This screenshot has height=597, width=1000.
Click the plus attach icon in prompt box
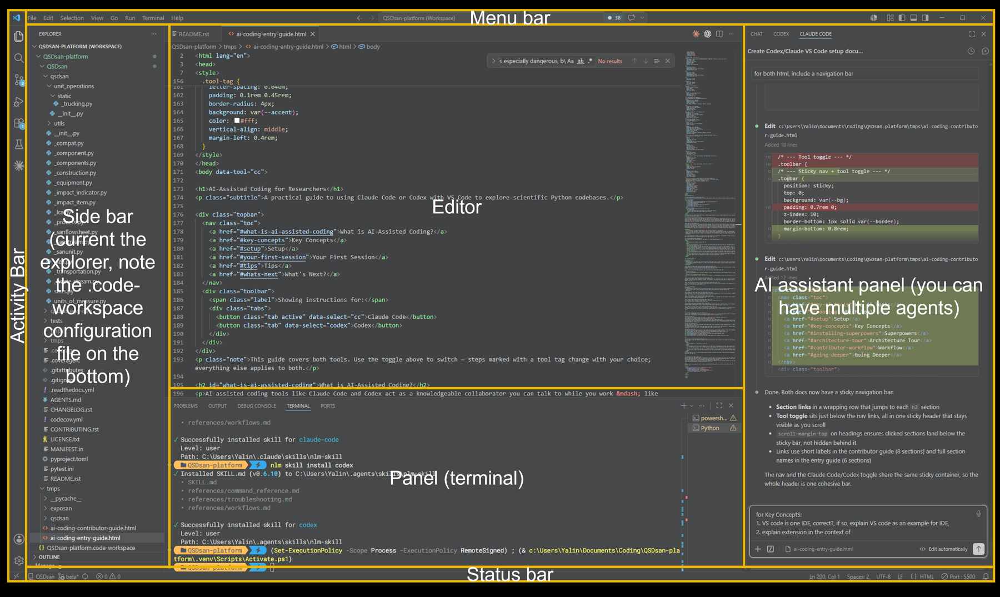pyautogui.click(x=758, y=549)
